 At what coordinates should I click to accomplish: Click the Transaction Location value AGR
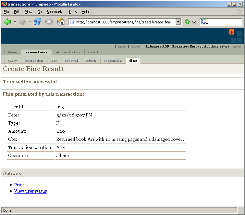pyautogui.click(x=61, y=148)
